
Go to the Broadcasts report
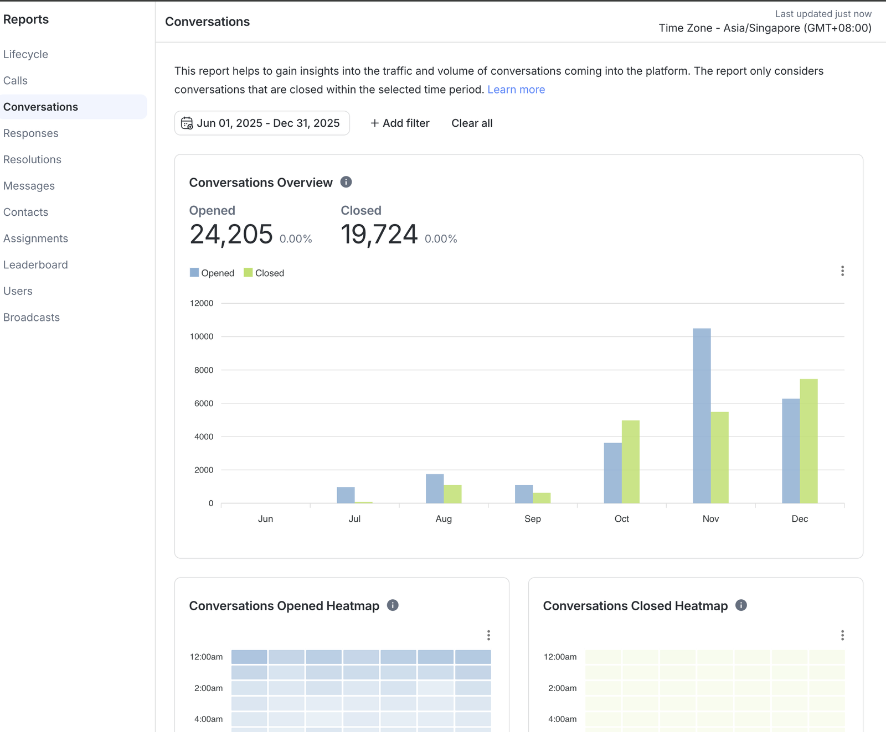[32, 317]
